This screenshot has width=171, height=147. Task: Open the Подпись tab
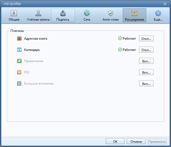(63, 15)
